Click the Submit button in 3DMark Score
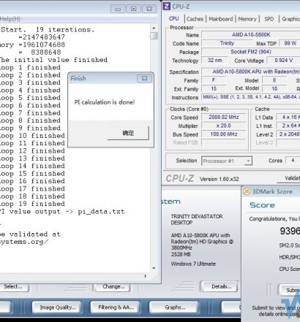The width and height of the screenshot is (300, 322). pos(290,291)
